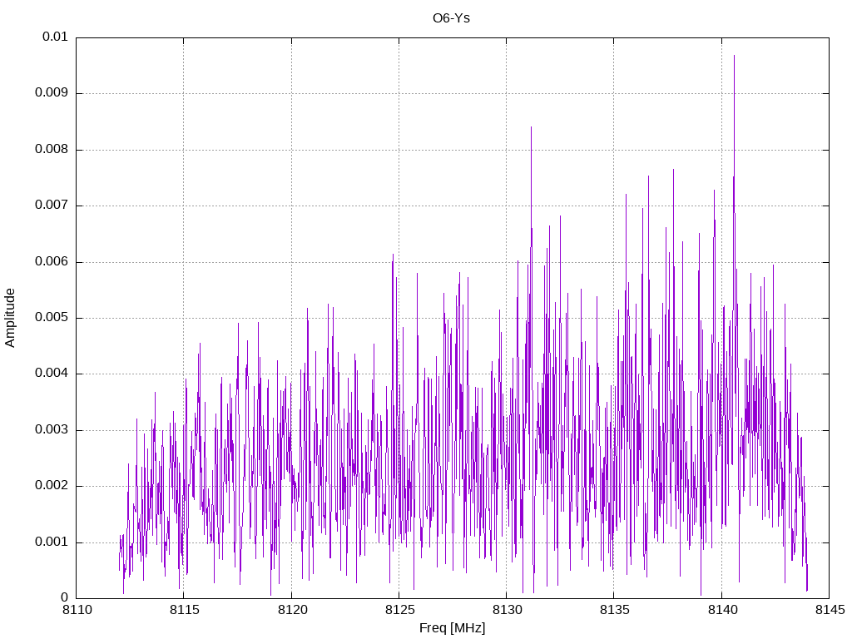
Task: Click the 8110 x-axis tick label
Action: pyautogui.click(x=77, y=610)
